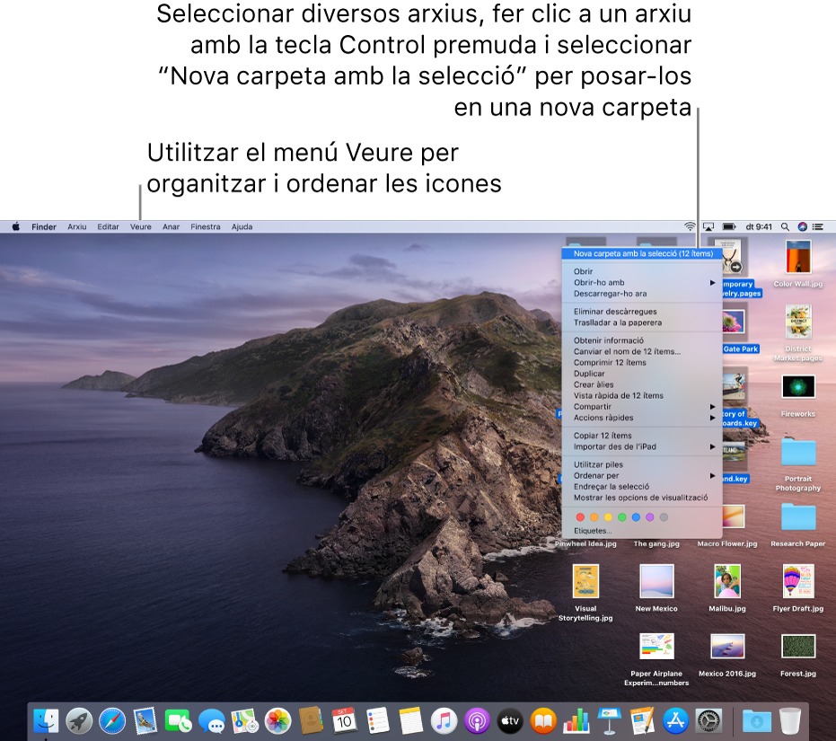
Task: Open Maps from the Dock
Action: (245, 720)
